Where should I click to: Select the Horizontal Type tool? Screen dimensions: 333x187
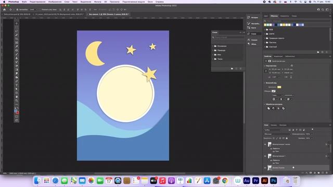[x=17, y=85]
